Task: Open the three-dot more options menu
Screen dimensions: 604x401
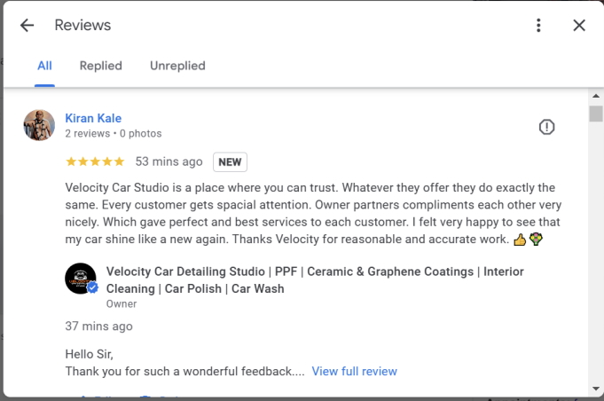Action: 538,25
